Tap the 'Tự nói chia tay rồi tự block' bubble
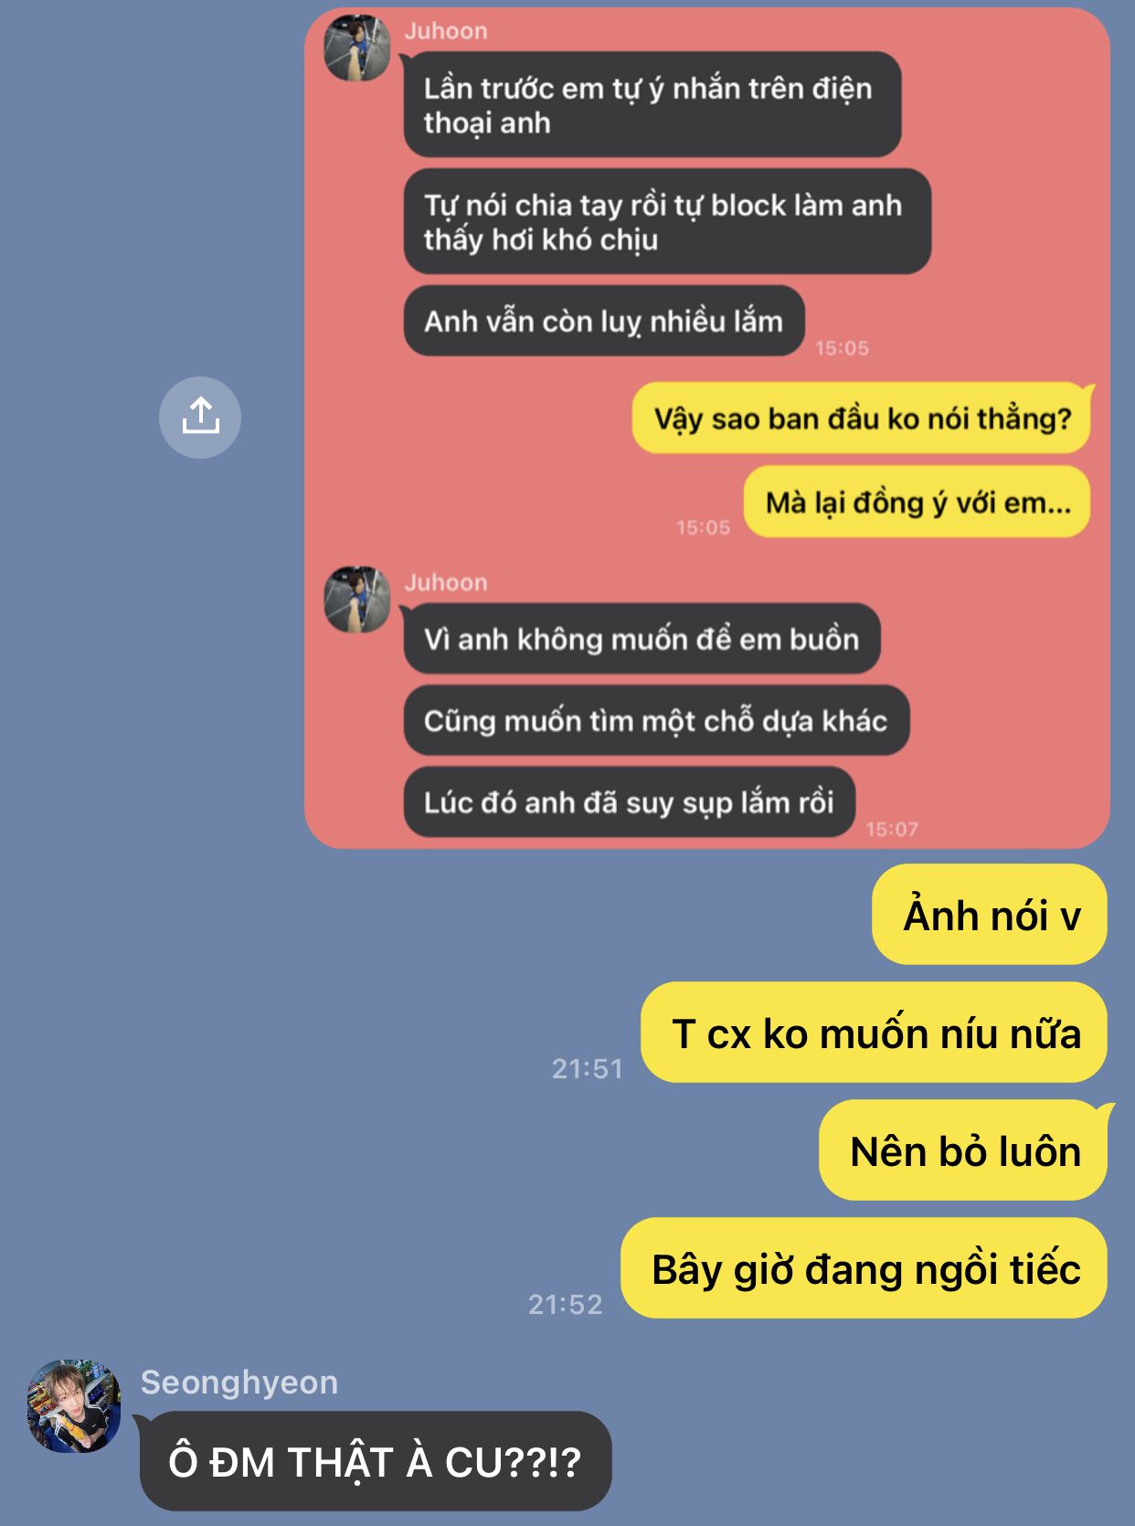This screenshot has height=1526, width=1135. click(667, 221)
